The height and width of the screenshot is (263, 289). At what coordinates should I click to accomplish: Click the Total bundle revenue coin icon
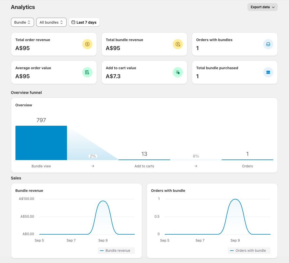[x=178, y=44]
